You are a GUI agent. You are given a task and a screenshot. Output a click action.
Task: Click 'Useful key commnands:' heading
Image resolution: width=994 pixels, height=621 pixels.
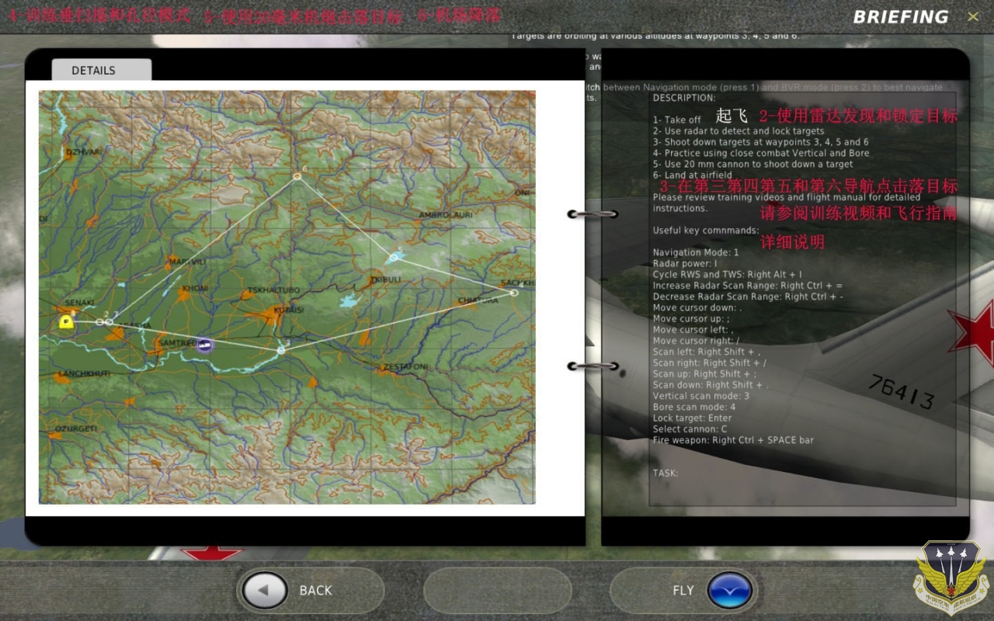tap(706, 231)
